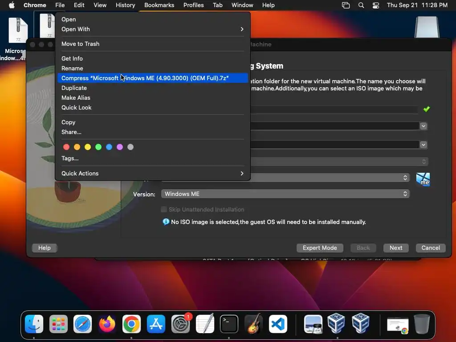Click the date and time in menu bar
Image resolution: width=456 pixels, height=342 pixels.
coord(417,5)
